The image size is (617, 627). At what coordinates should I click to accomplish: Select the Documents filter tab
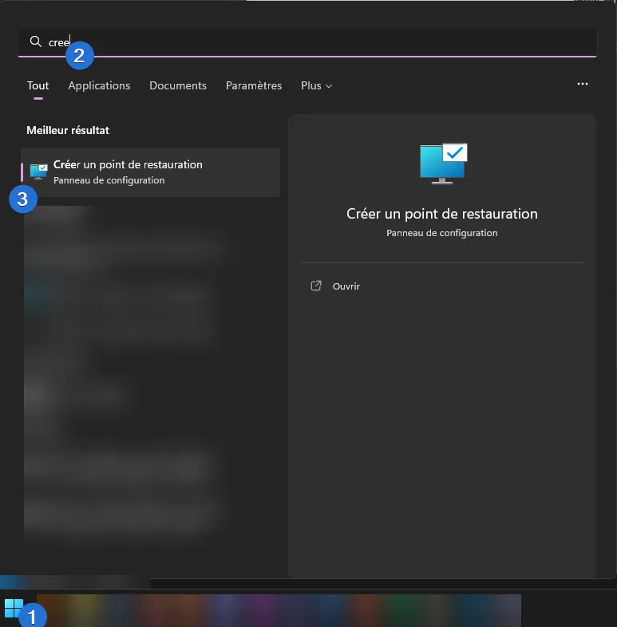[x=178, y=85]
